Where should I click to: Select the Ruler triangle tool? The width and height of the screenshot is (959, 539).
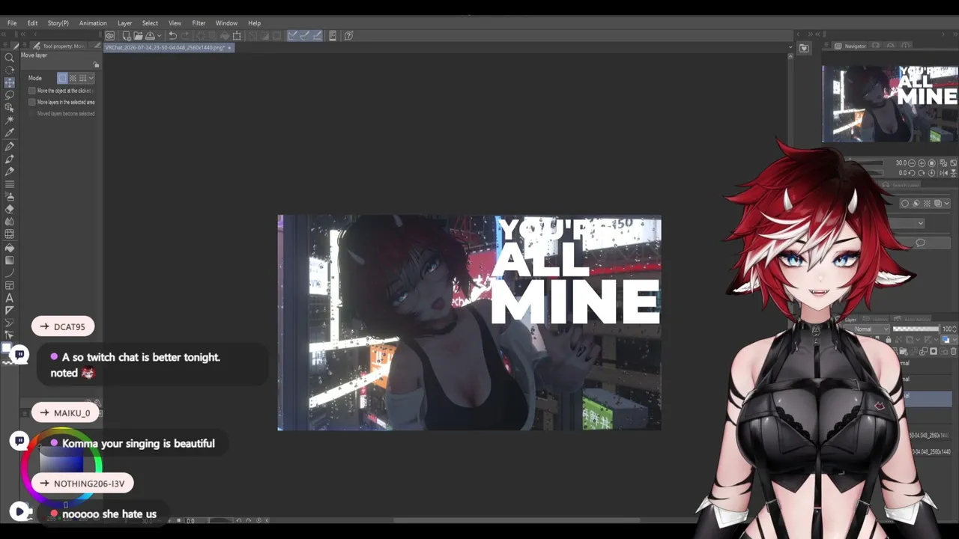coord(10,310)
